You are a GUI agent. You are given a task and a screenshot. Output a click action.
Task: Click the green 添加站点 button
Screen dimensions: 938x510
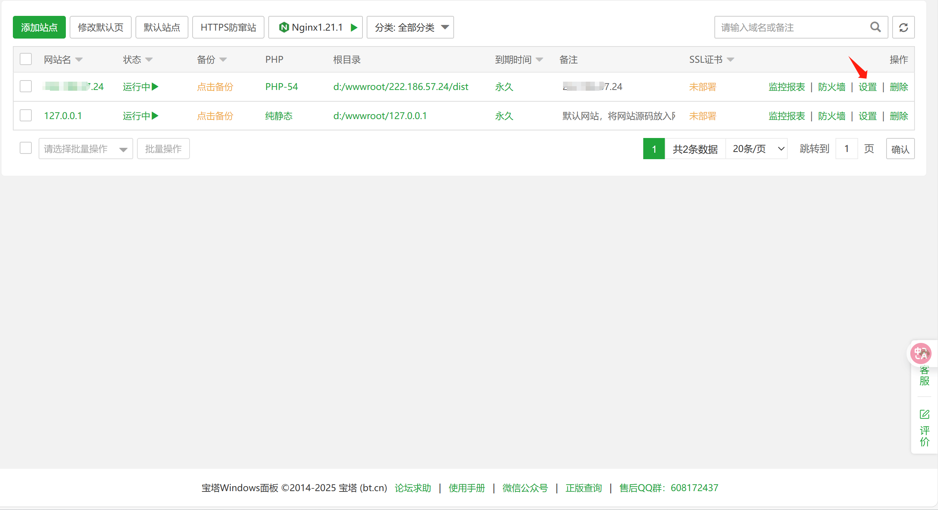[39, 27]
